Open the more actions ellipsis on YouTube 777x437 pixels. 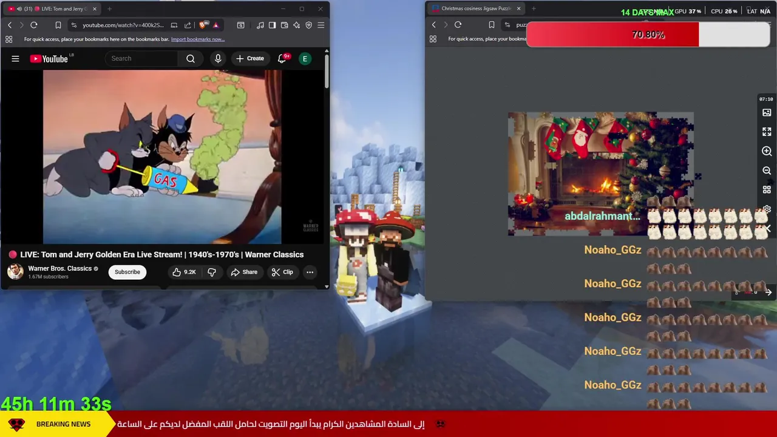point(310,272)
